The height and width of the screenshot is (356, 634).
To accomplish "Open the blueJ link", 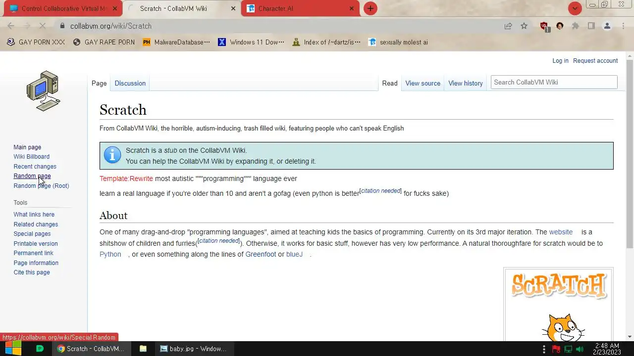I will 294,254.
